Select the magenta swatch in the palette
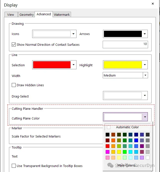160x172 pixels. click(107, 152)
